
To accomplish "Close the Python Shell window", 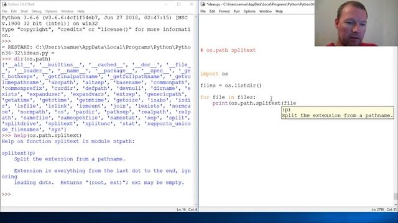I will pyautogui.click(x=192, y=4).
